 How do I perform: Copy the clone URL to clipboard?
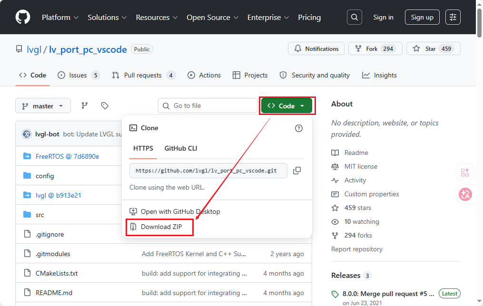click(x=297, y=171)
